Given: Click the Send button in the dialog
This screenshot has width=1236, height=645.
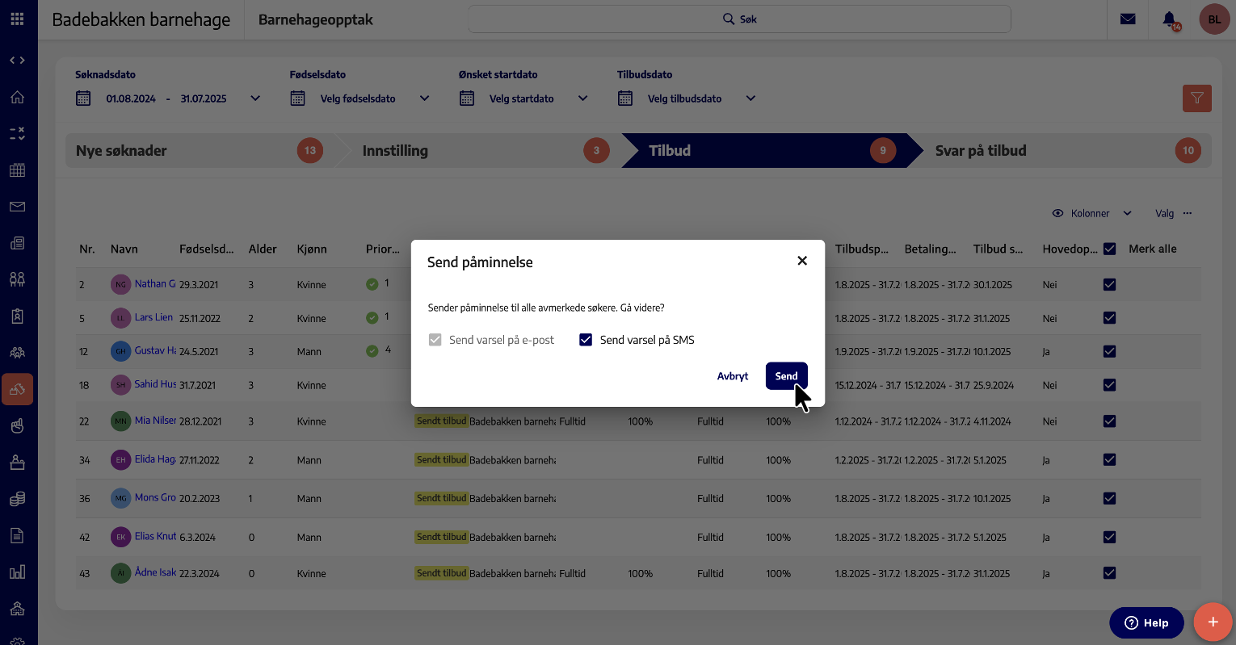Looking at the screenshot, I should tap(786, 376).
